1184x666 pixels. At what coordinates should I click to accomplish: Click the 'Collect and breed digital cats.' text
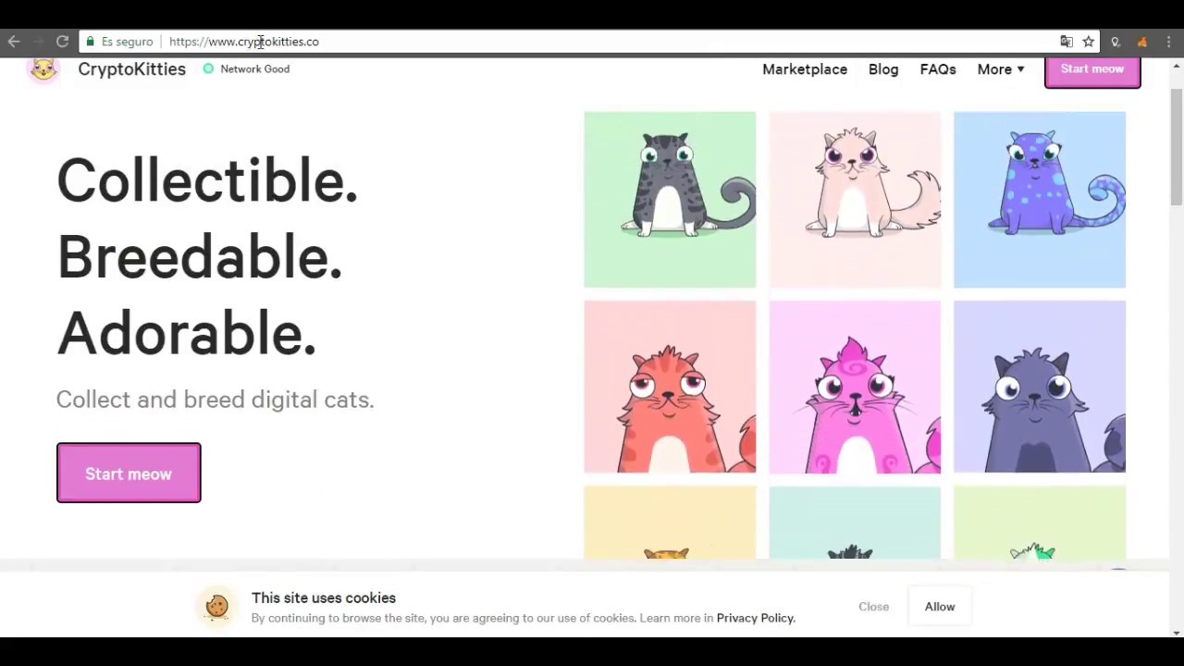215,400
